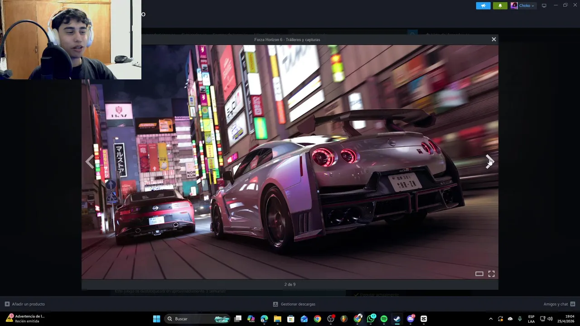The image size is (580, 326).
Task: Click the OneDrive cloud tray icon
Action: click(x=510, y=319)
